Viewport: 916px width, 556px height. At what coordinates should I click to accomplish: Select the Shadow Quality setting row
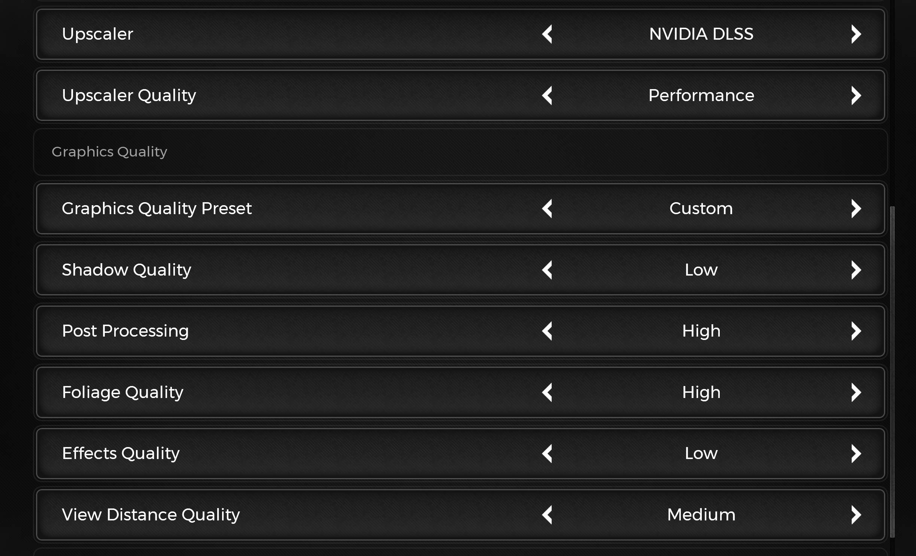tap(461, 270)
